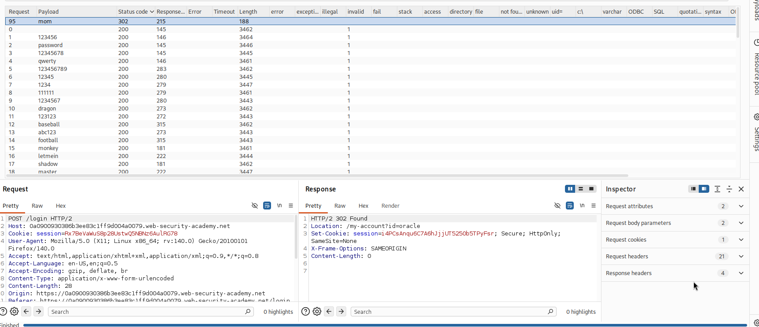Viewport: 759px width, 327px height.
Task: Sort results by Status code column
Action: pos(136,11)
